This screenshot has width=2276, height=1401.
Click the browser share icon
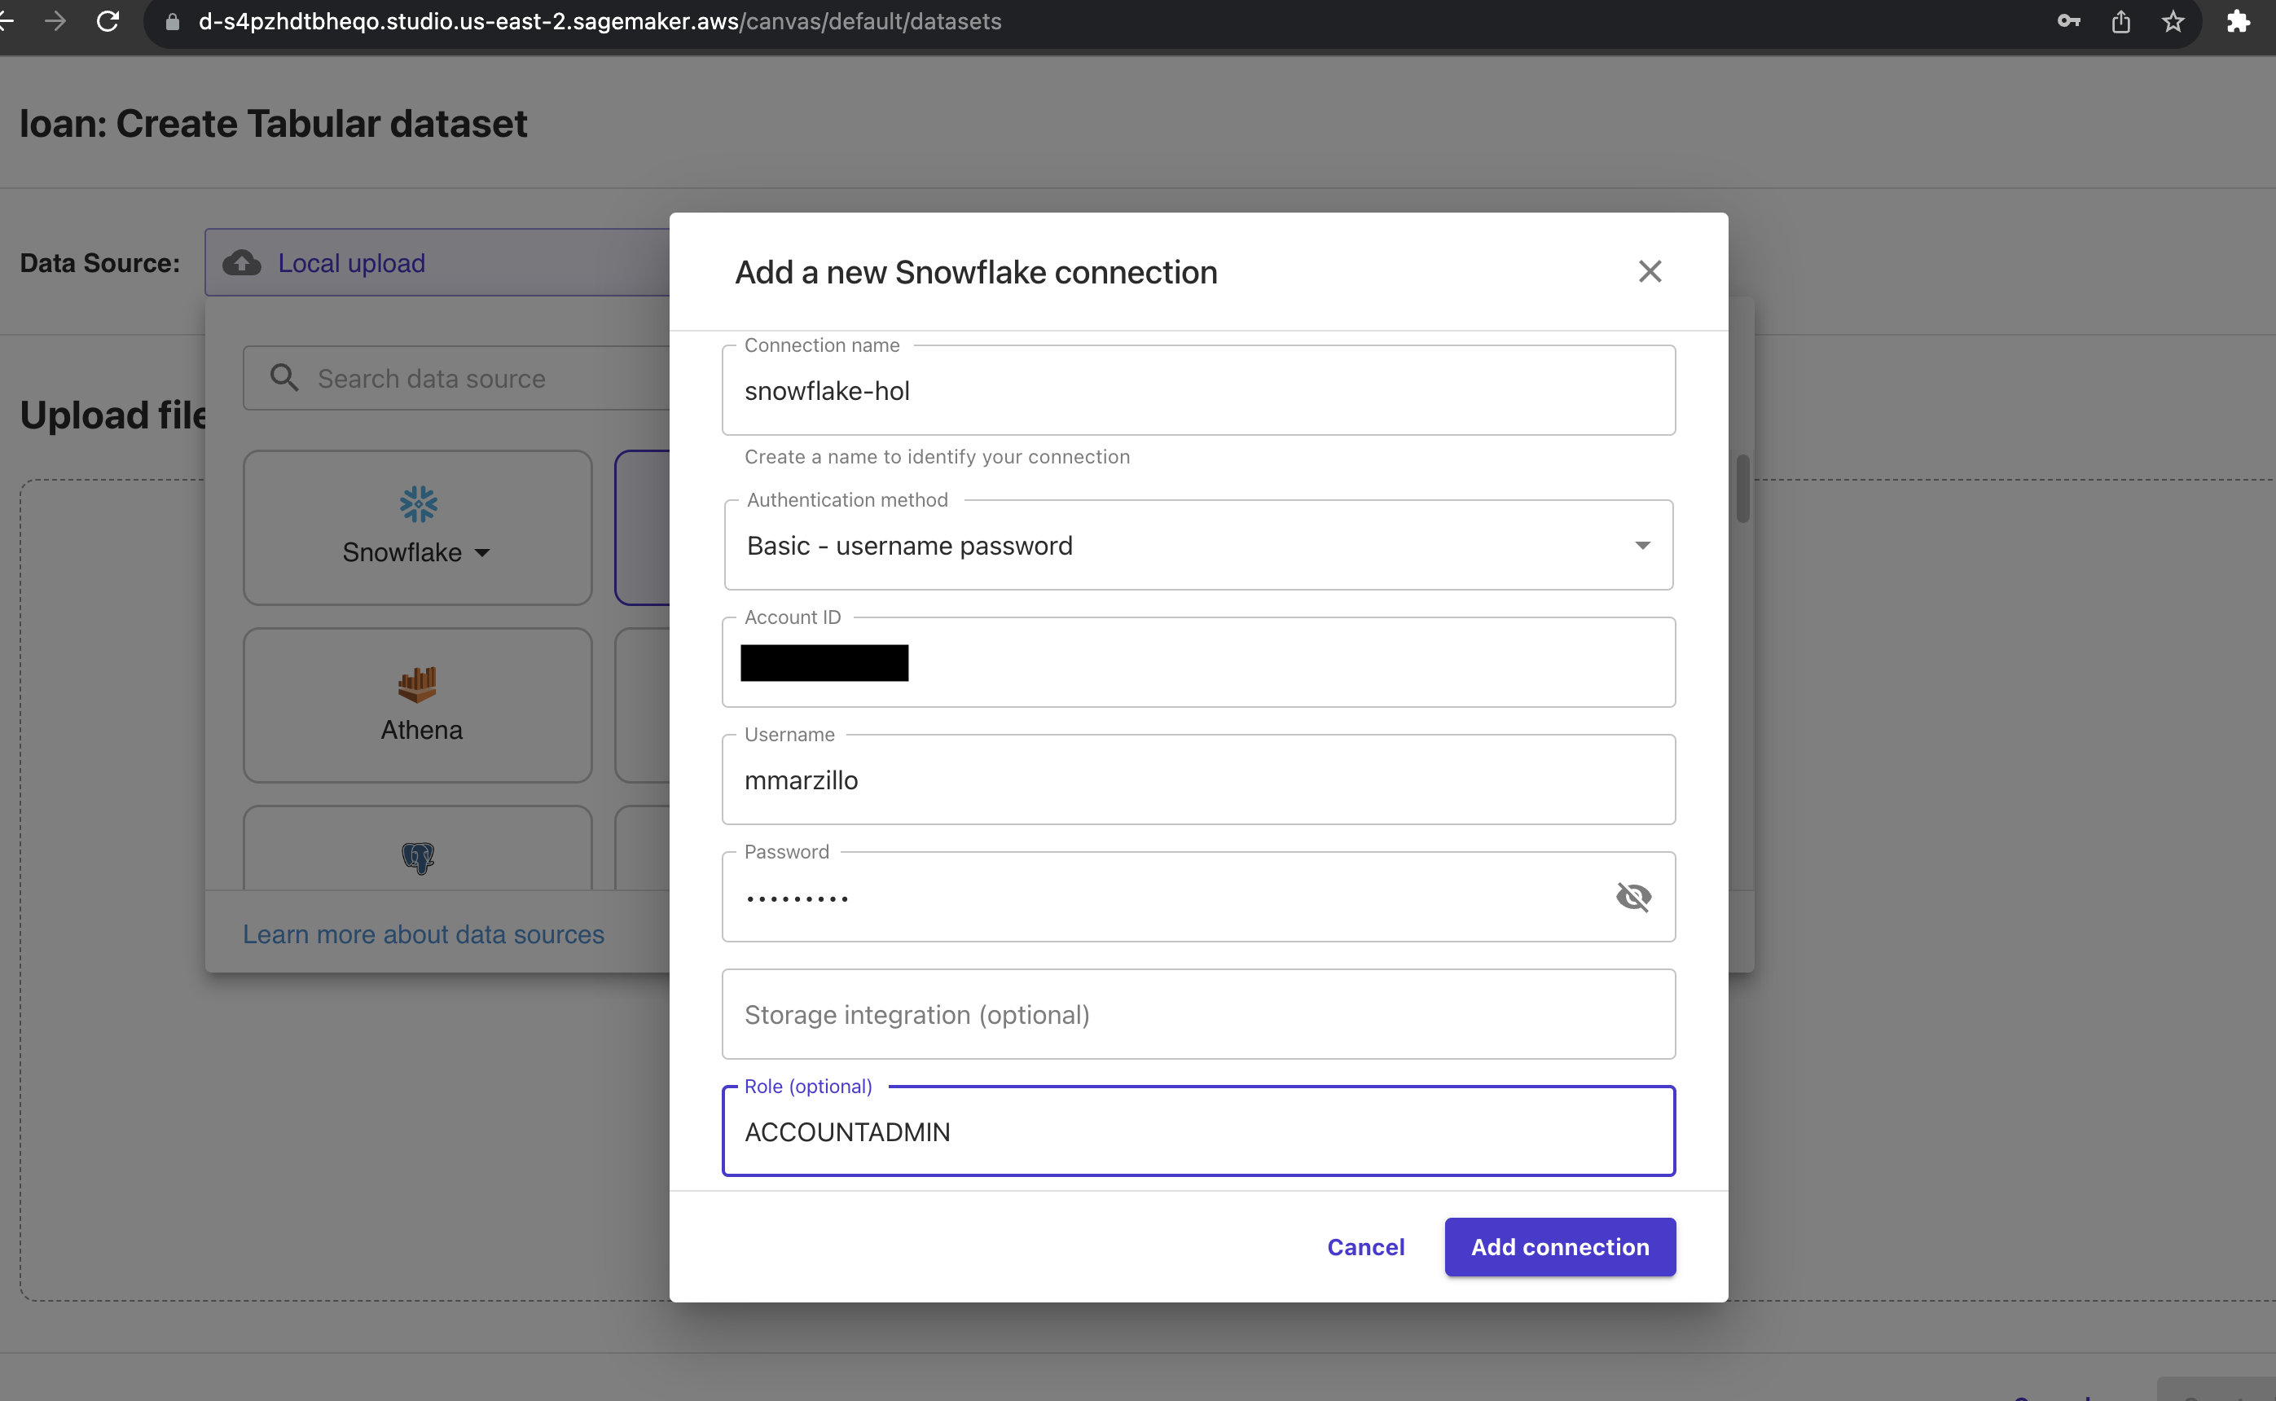click(x=2120, y=21)
